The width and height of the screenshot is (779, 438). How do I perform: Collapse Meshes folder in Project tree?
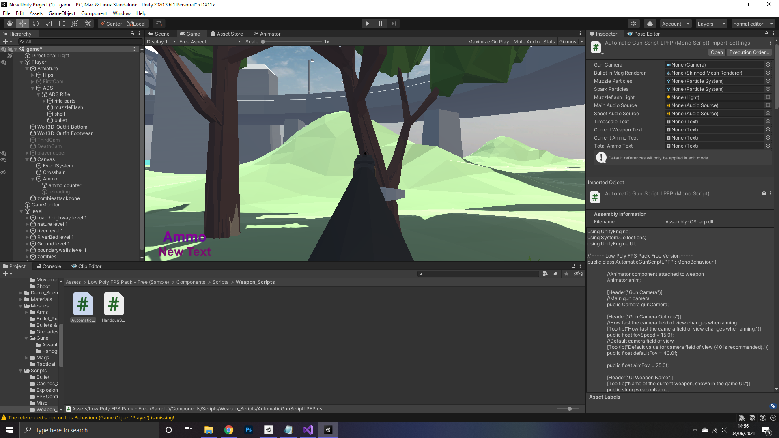point(21,306)
